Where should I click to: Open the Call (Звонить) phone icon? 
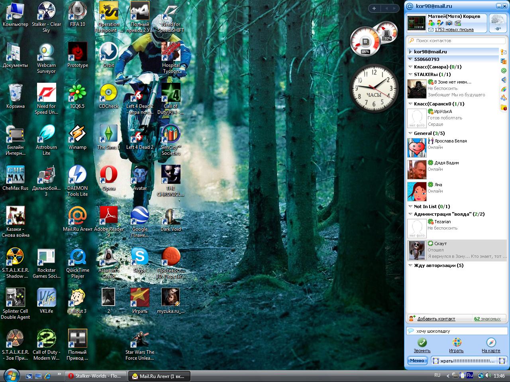pos(422,343)
